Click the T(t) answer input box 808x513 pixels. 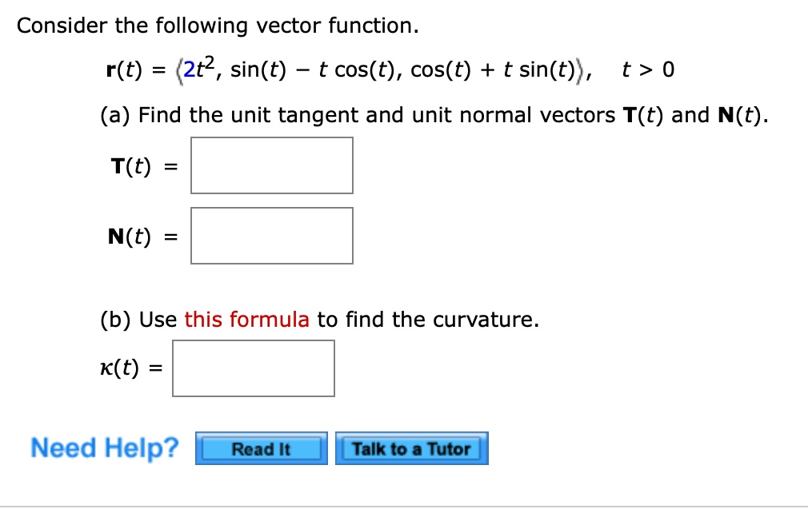(272, 165)
